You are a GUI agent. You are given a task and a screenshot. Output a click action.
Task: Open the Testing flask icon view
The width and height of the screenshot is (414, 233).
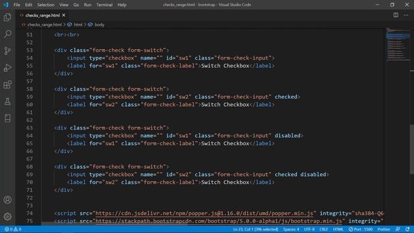click(x=7, y=102)
